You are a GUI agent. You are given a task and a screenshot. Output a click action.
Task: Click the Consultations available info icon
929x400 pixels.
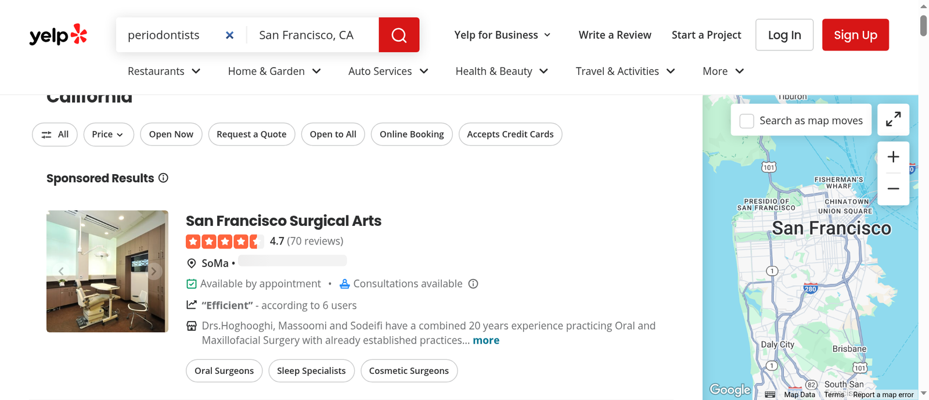473,284
